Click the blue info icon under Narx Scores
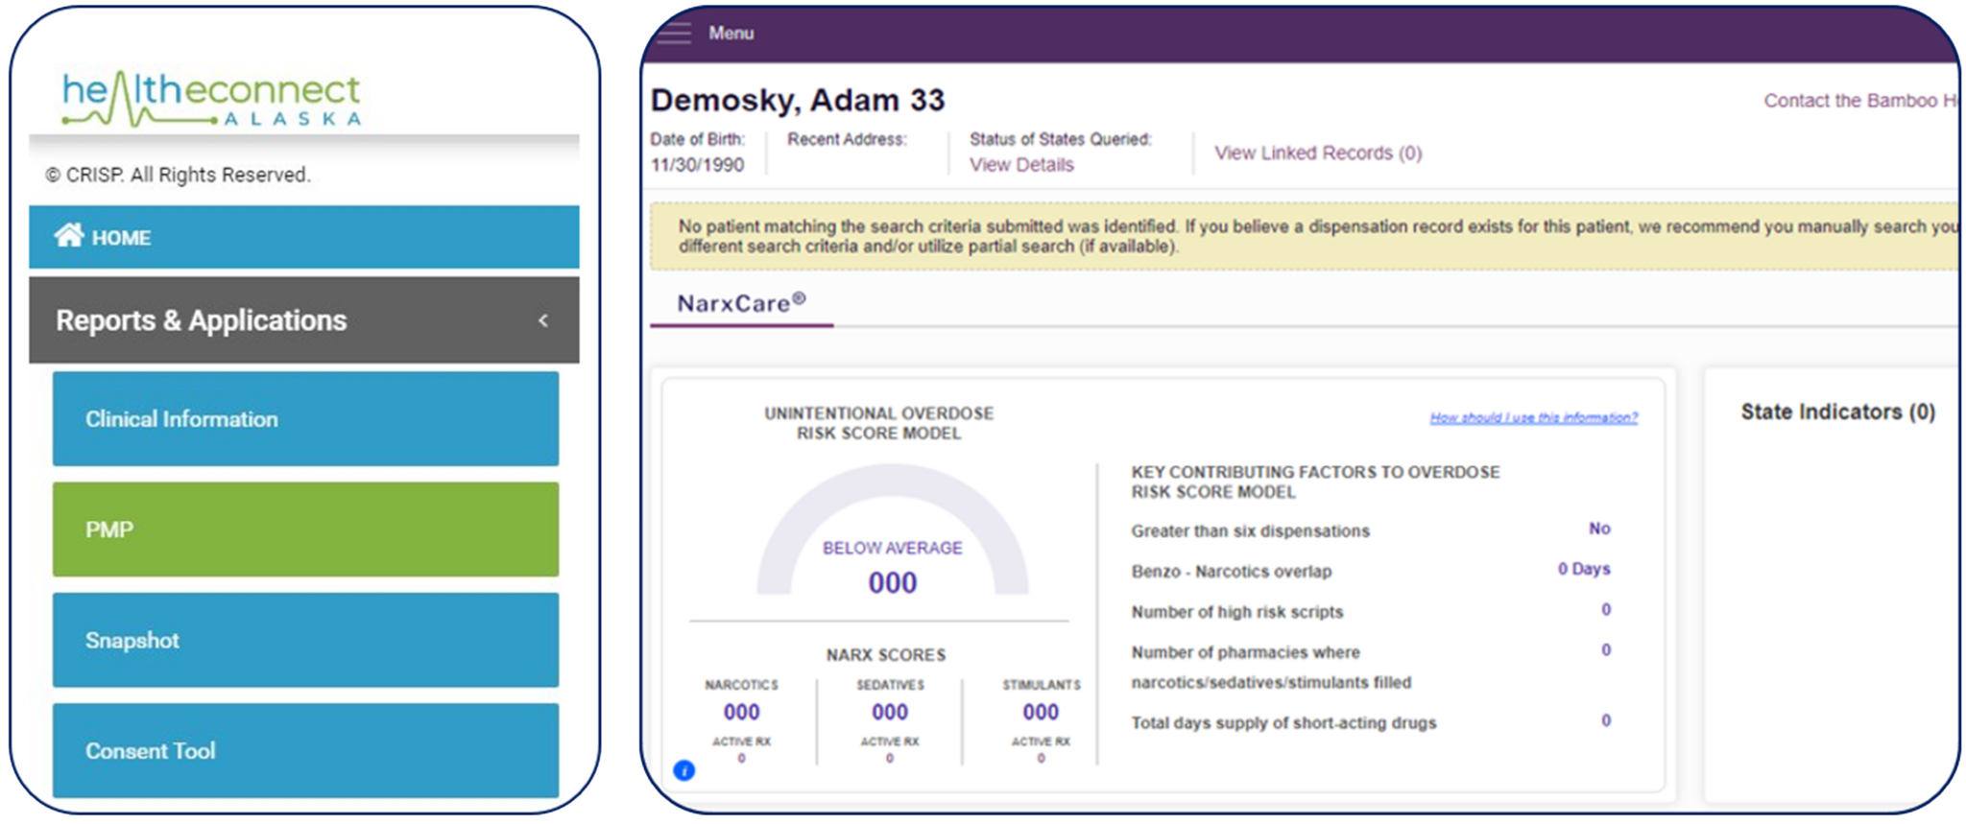 (x=683, y=770)
